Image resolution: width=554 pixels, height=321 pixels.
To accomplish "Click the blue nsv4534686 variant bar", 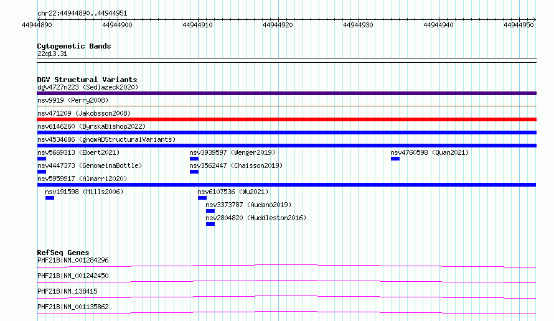I will 286,146.
